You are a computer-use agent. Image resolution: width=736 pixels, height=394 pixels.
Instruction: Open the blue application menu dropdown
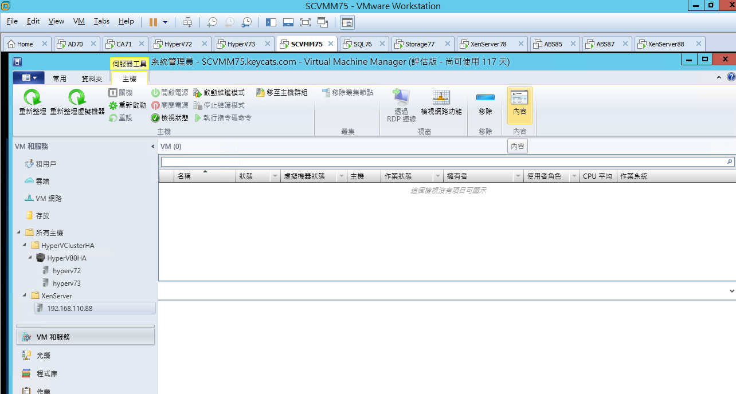click(x=29, y=78)
